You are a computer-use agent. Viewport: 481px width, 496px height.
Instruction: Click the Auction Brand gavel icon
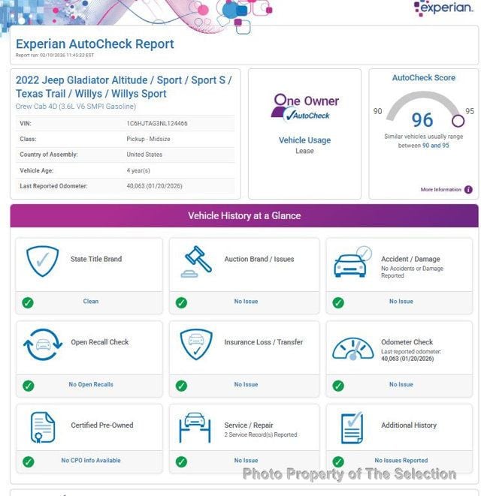coord(197,261)
